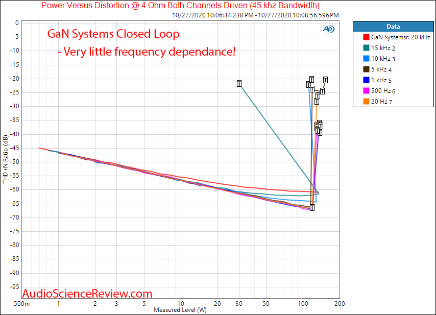Select the "10 kHz 3" legend entry

tap(383, 58)
